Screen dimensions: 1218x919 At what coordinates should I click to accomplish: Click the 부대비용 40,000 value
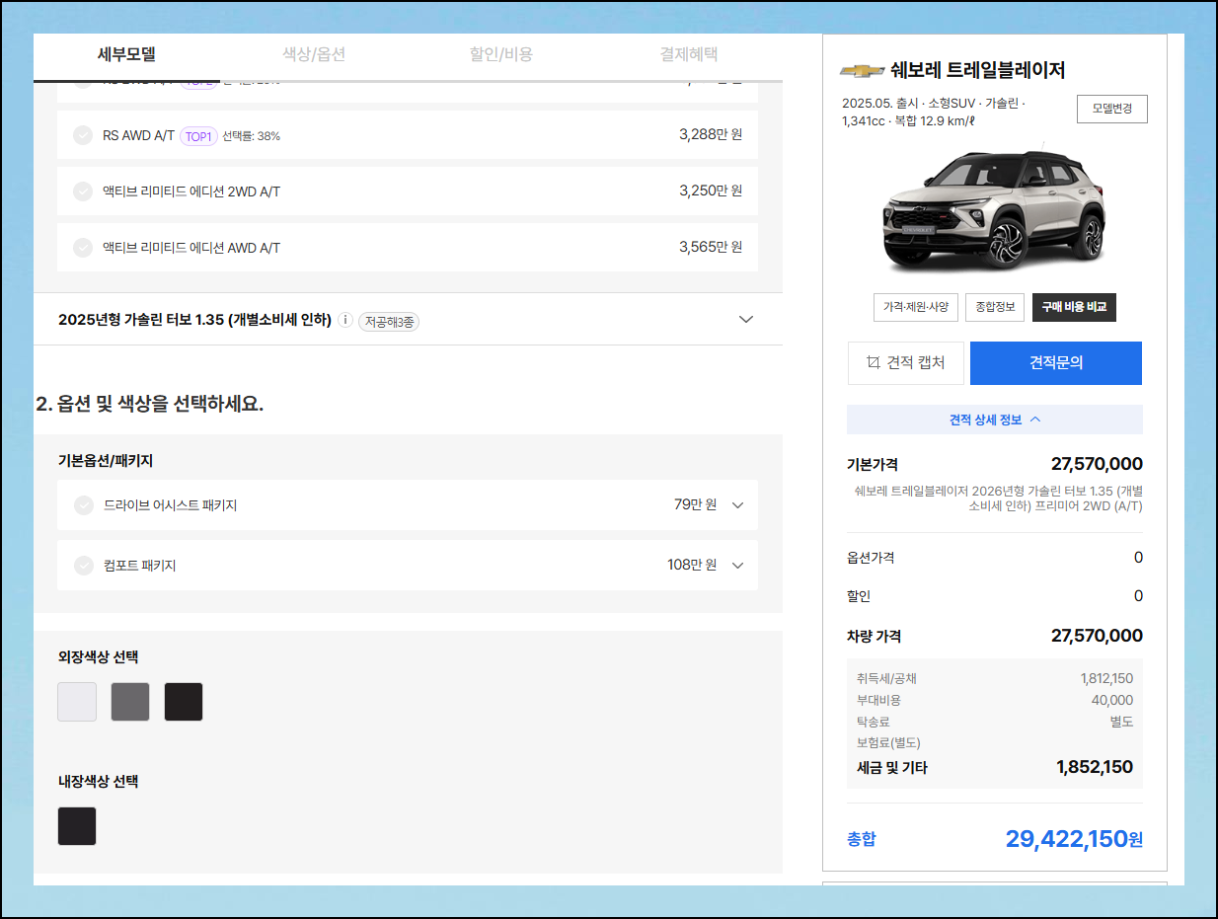1113,700
